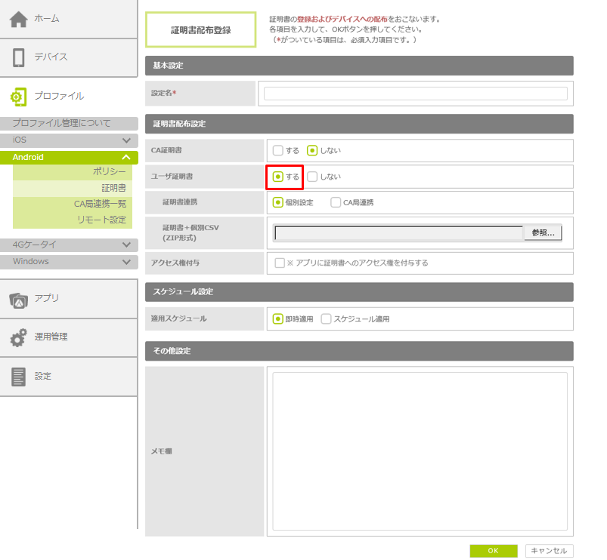Expand the iOS section
Viewport: 607px width, 560px height.
[x=126, y=140]
